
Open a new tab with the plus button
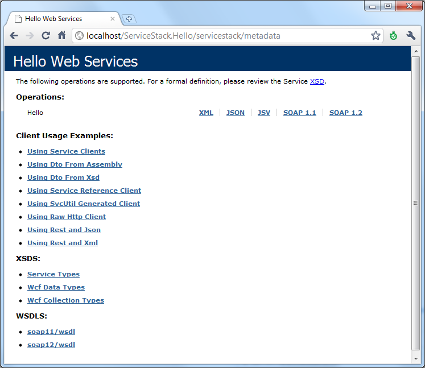click(129, 19)
